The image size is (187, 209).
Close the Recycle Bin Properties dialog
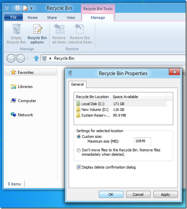tap(174, 72)
